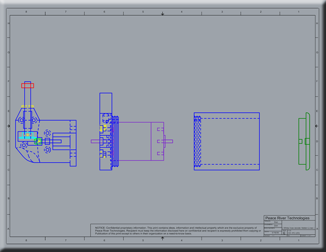Viewport: 326px width, 252px height.
Task: Click the right border center arrow
Action: pos(317,126)
